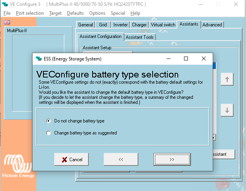Image resolution: width=246 pixels, height=191 pixels.
Task: Open the File menu
Action: pyautogui.click(x=7, y=13)
